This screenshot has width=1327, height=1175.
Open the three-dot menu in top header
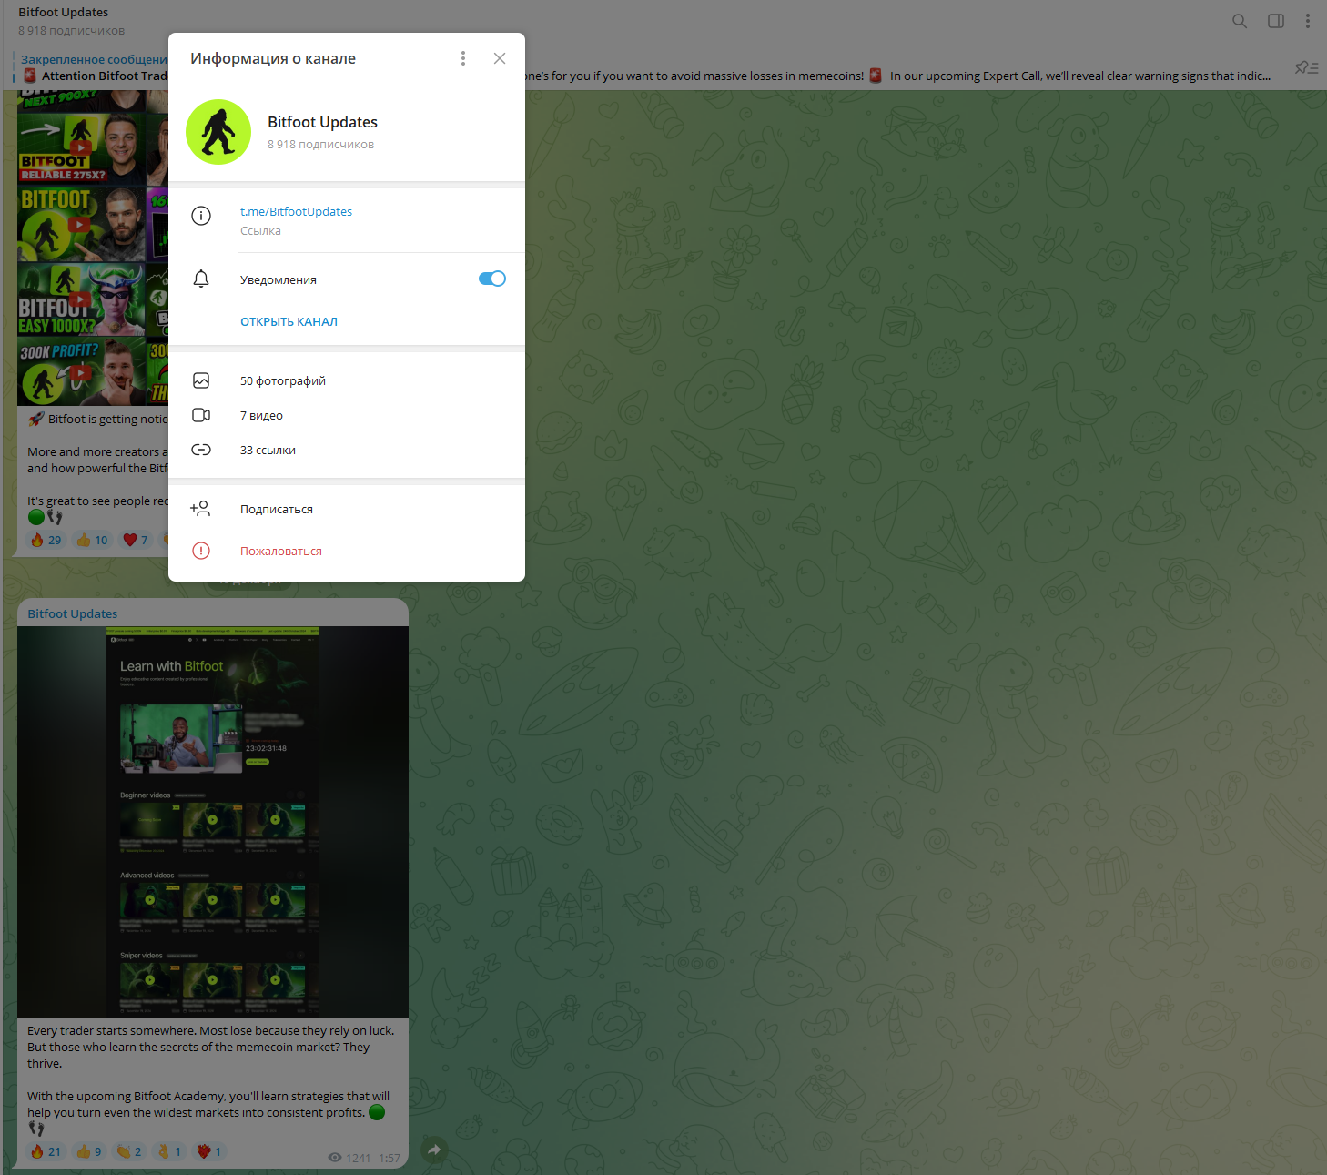click(x=1308, y=21)
